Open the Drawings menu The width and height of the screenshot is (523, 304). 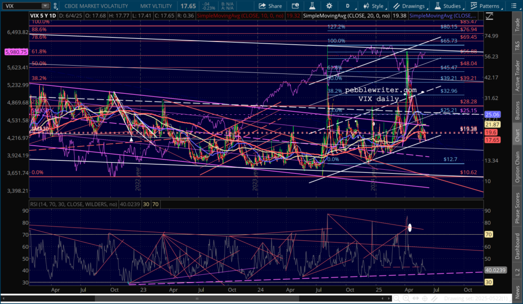[x=409, y=6]
